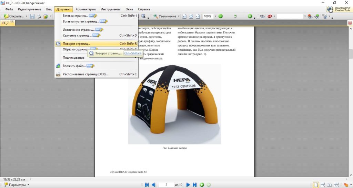Image resolution: width=353 pixels, height=188 pixels.
Task: Click the page number input field
Action: [167, 185]
